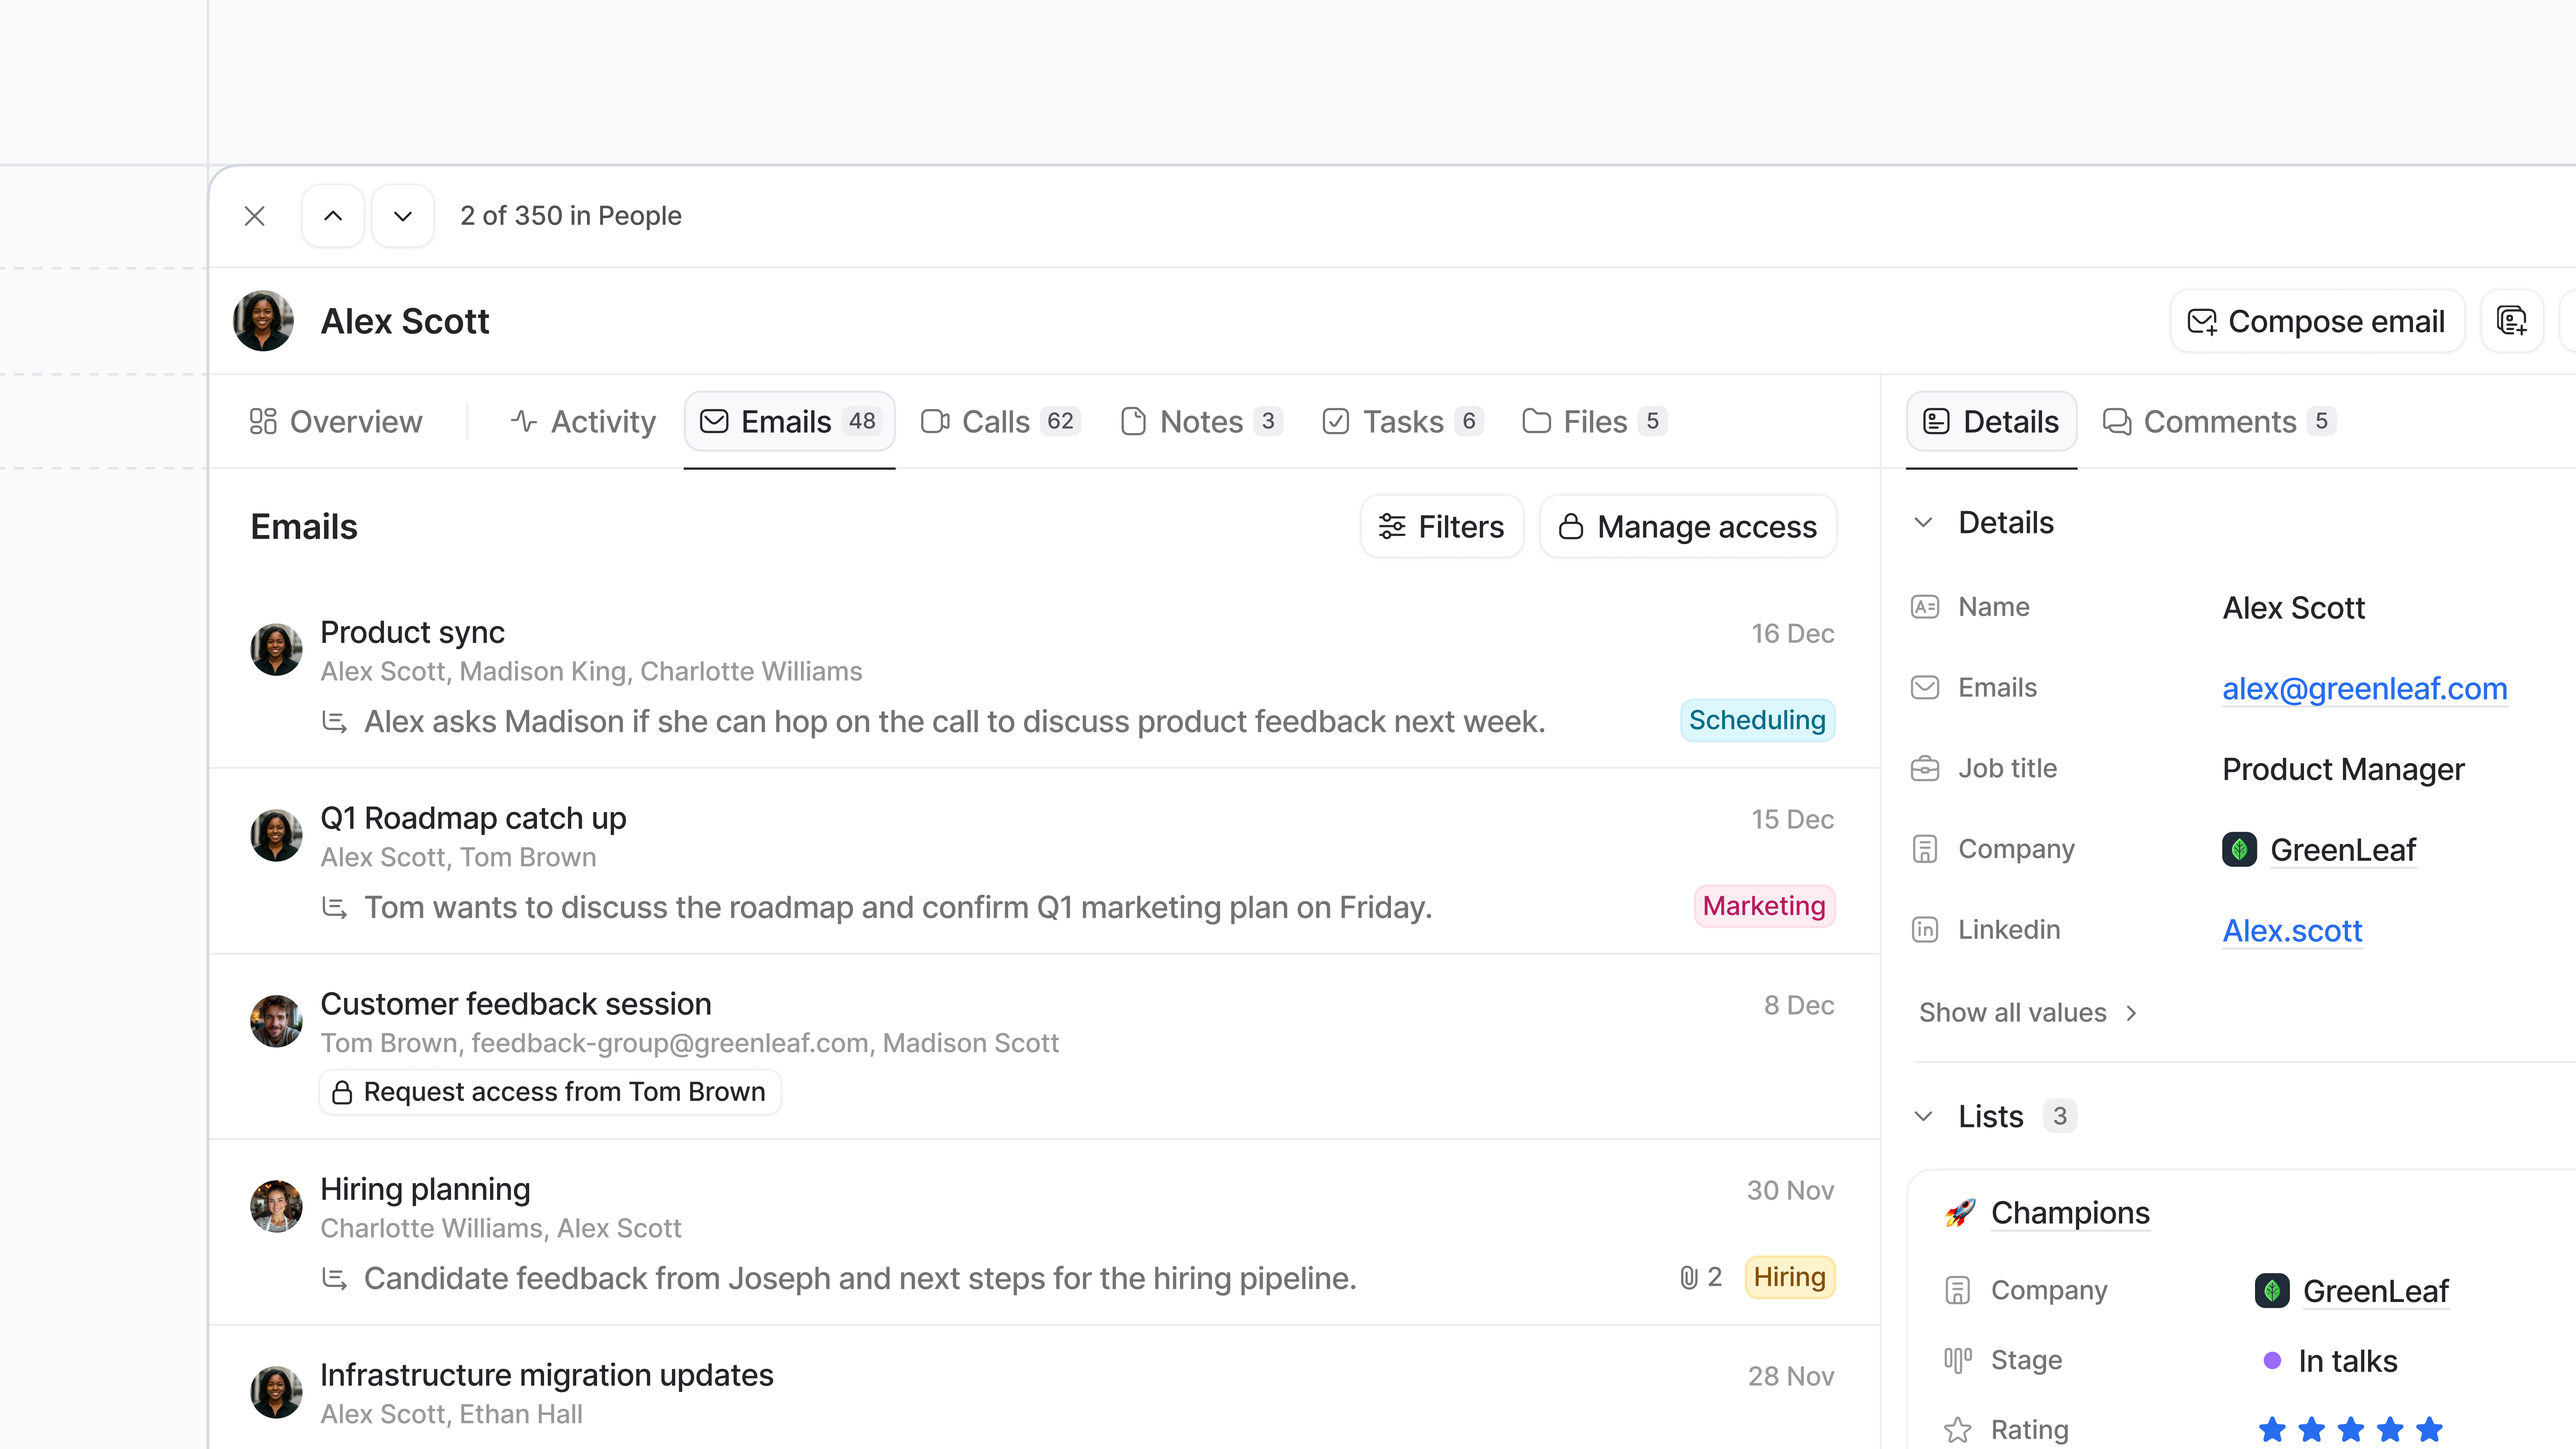Screen dimensions: 2576x1449
Task: Open the Champions list link
Action: pyautogui.click(x=2070, y=1213)
